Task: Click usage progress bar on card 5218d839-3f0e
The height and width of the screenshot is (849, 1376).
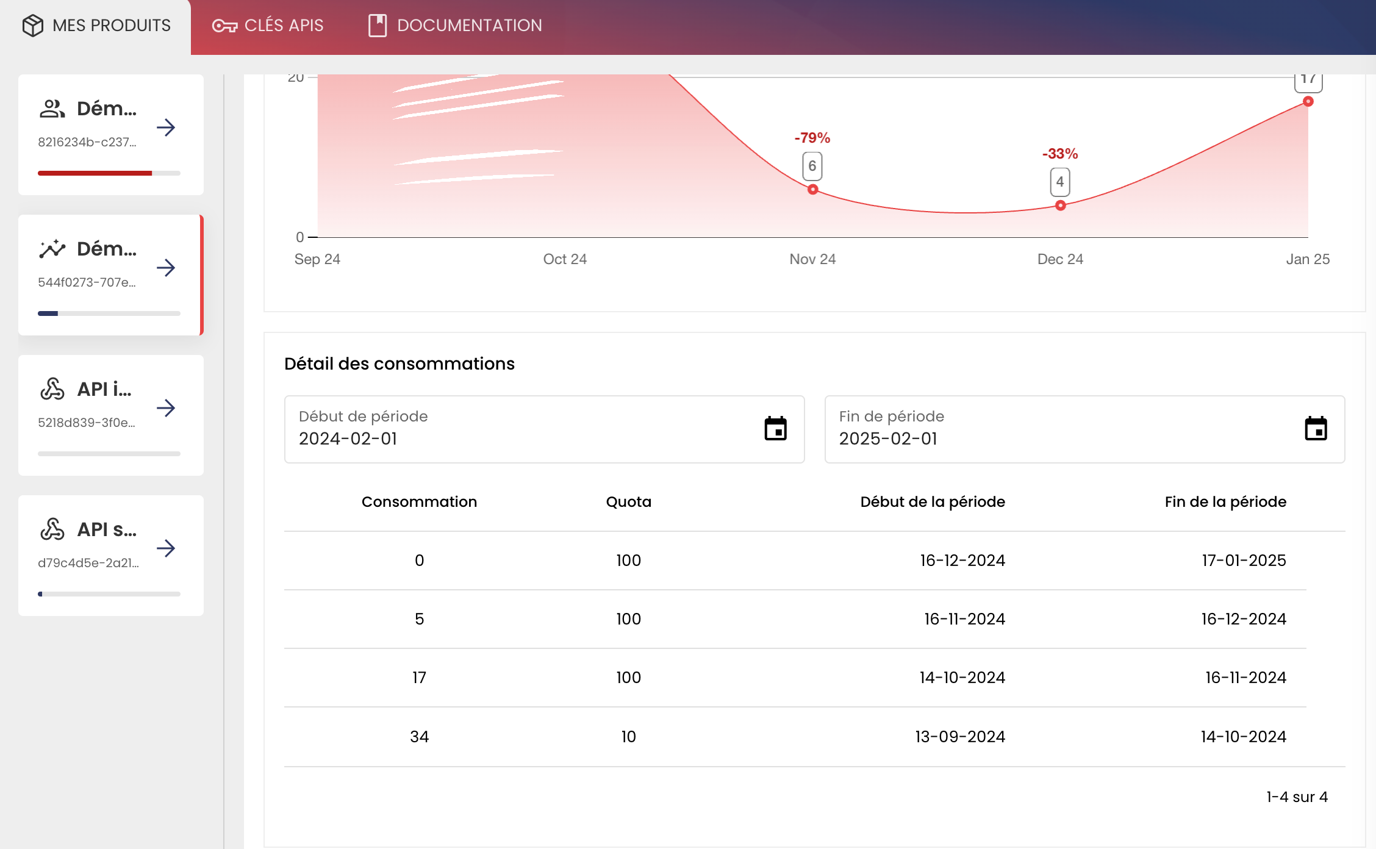Action: (x=109, y=454)
